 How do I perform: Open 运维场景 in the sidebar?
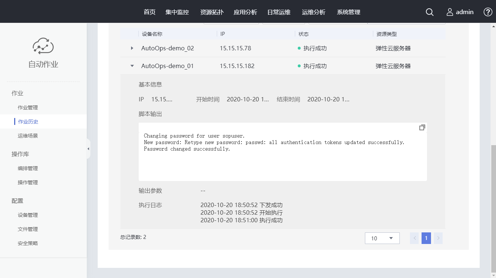(x=28, y=136)
